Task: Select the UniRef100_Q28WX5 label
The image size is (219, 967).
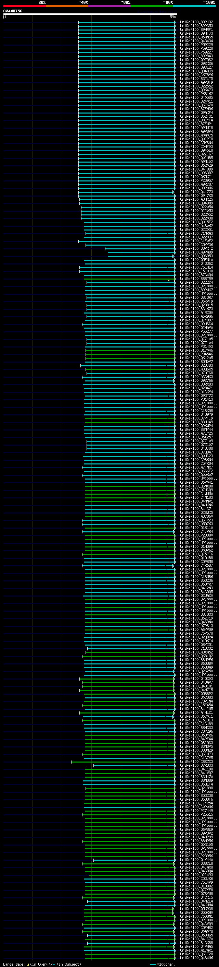Action: click(196, 512)
